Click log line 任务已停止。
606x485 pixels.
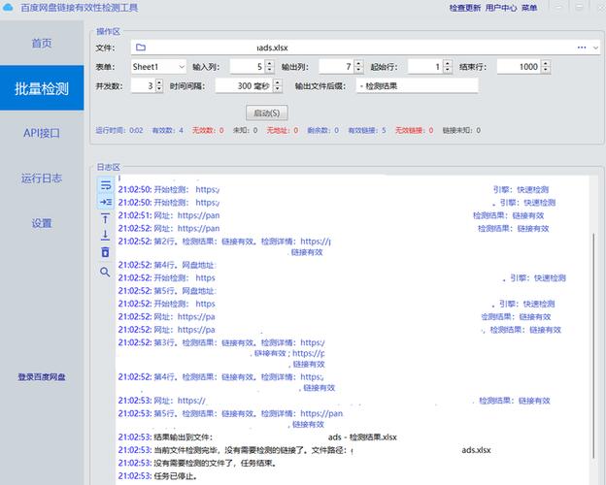(x=157, y=476)
